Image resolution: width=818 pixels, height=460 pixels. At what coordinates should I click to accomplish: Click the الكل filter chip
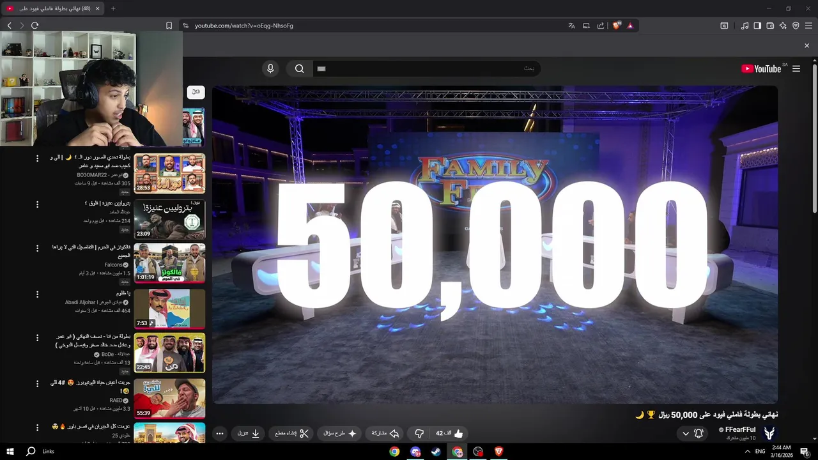click(x=196, y=92)
